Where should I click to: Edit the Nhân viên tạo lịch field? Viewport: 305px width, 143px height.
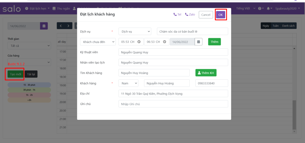(173, 62)
